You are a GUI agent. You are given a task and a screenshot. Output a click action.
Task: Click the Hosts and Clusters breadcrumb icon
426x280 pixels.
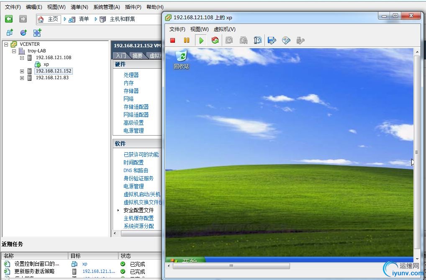[x=103, y=19]
